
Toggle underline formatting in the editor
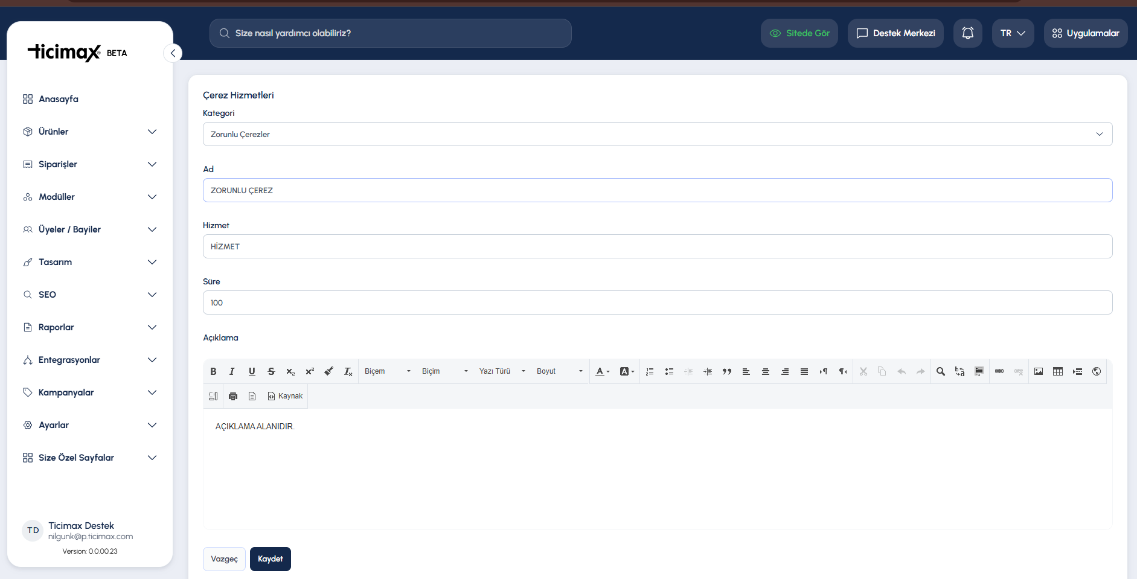[252, 371]
